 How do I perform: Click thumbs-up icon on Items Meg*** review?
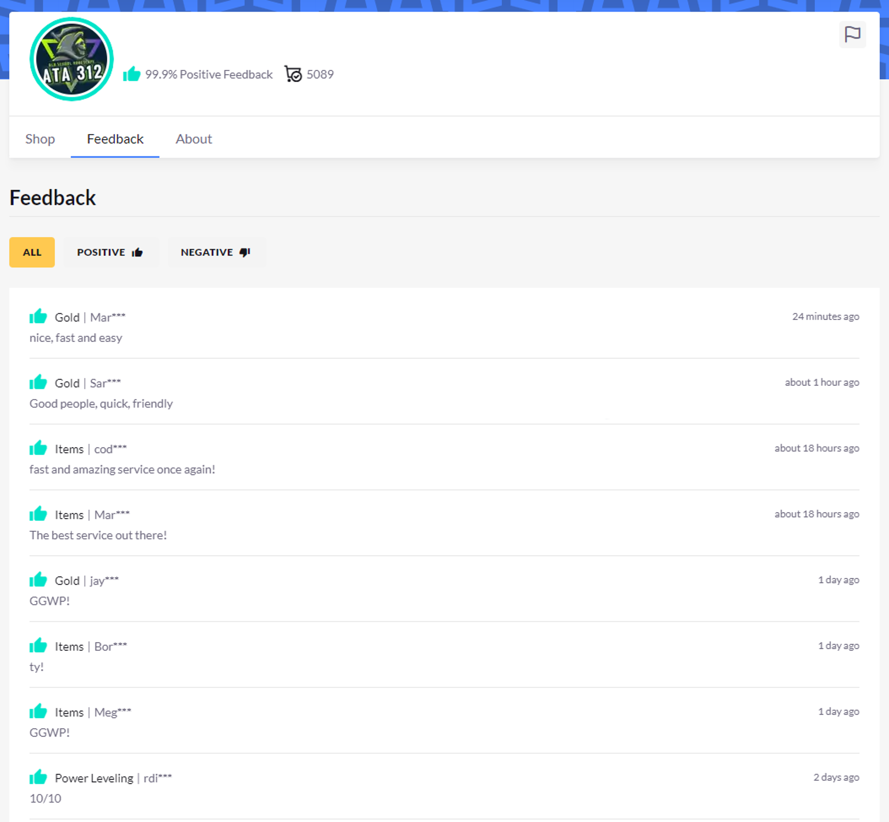pyautogui.click(x=38, y=711)
